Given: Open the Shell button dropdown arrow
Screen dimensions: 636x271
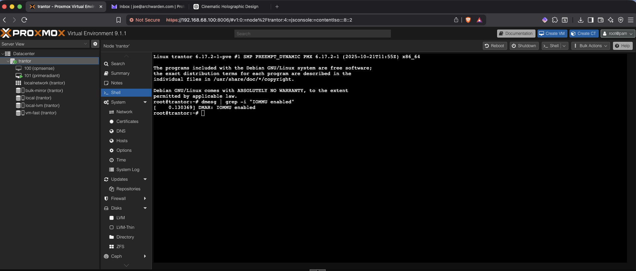Looking at the screenshot, I should tap(564, 46).
